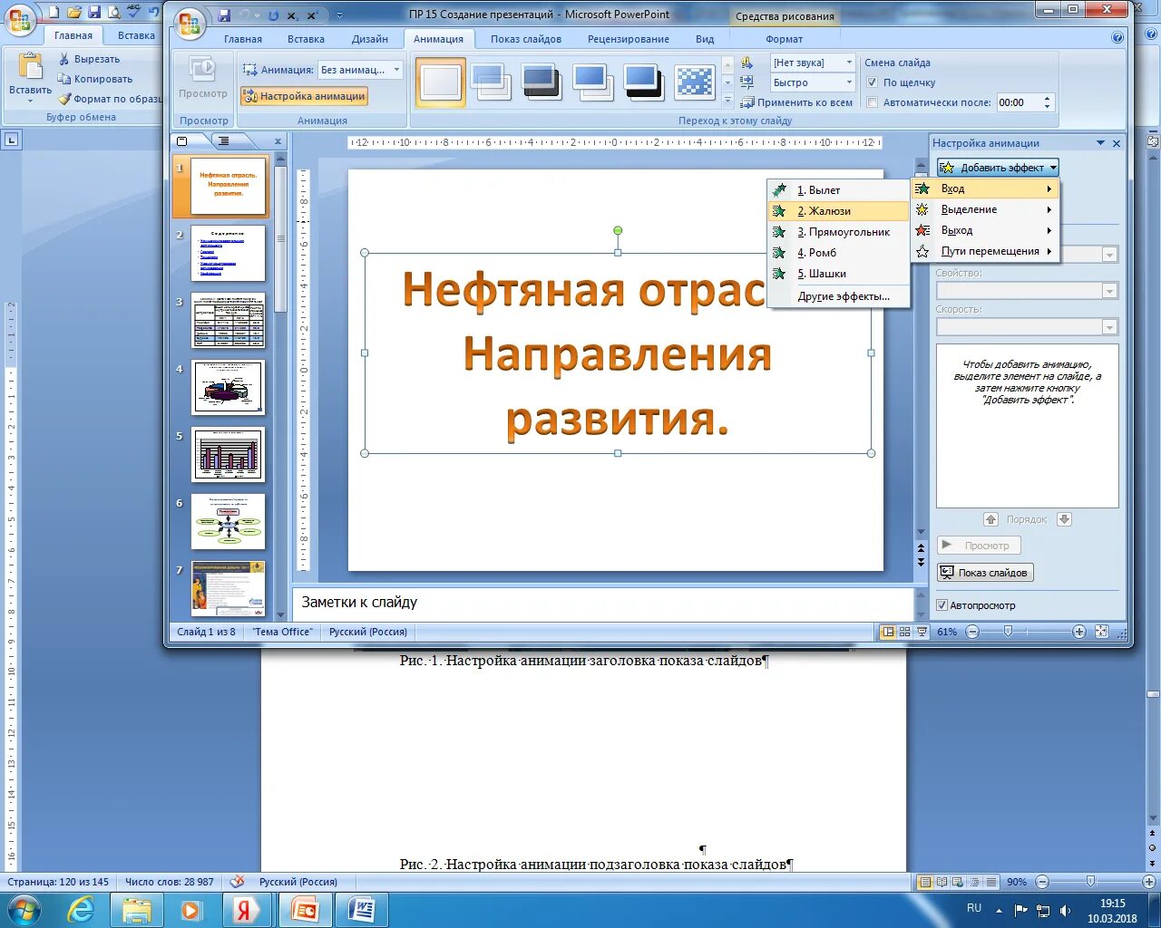
Task: Zoom in Word document with plus icon
Action: (x=1148, y=882)
